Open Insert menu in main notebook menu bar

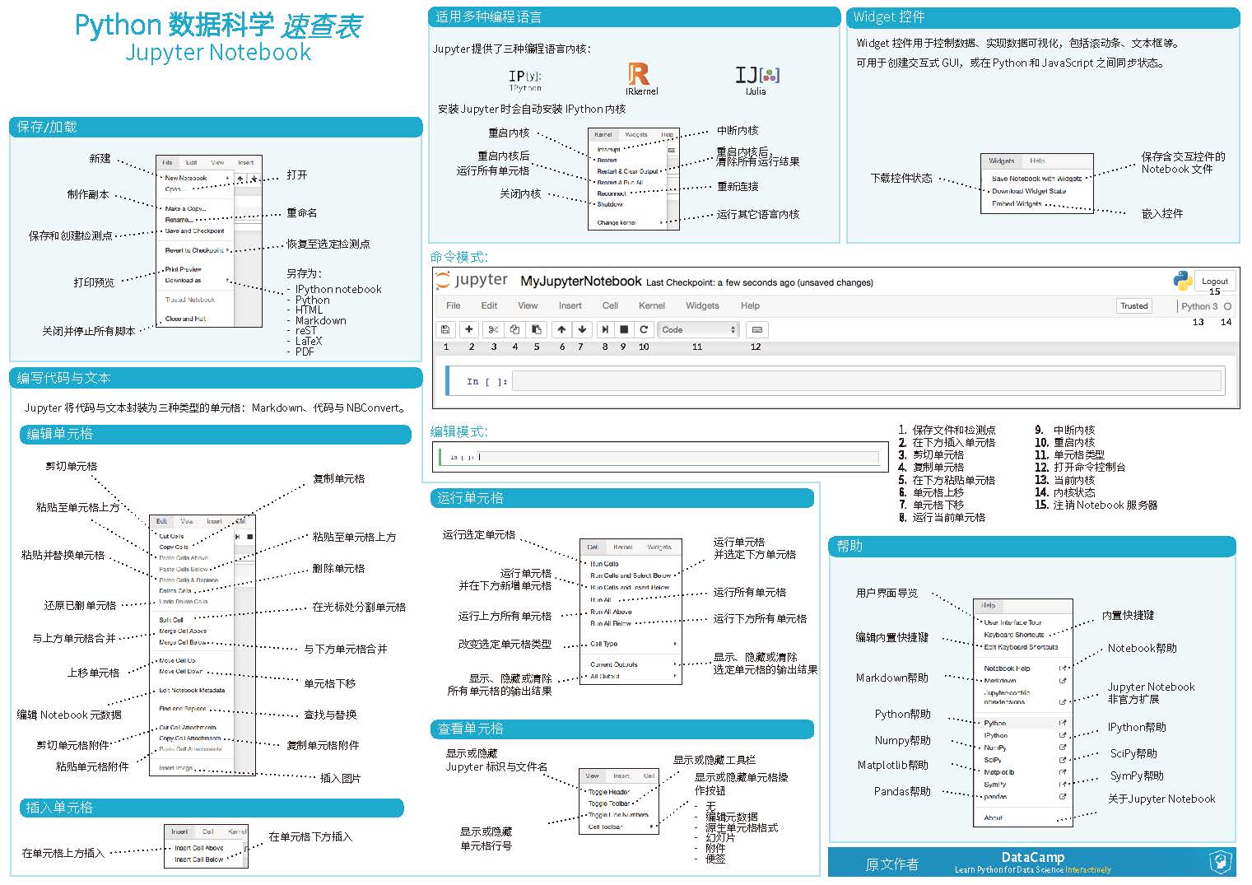coord(570,305)
